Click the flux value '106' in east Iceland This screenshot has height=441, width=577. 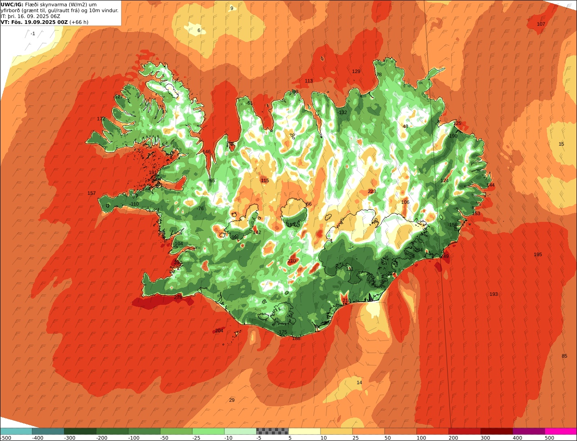(x=405, y=202)
